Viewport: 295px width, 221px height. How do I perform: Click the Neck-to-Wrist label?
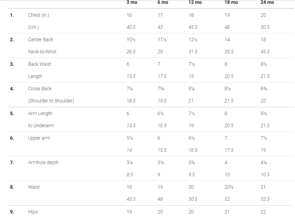pyautogui.click(x=42, y=52)
